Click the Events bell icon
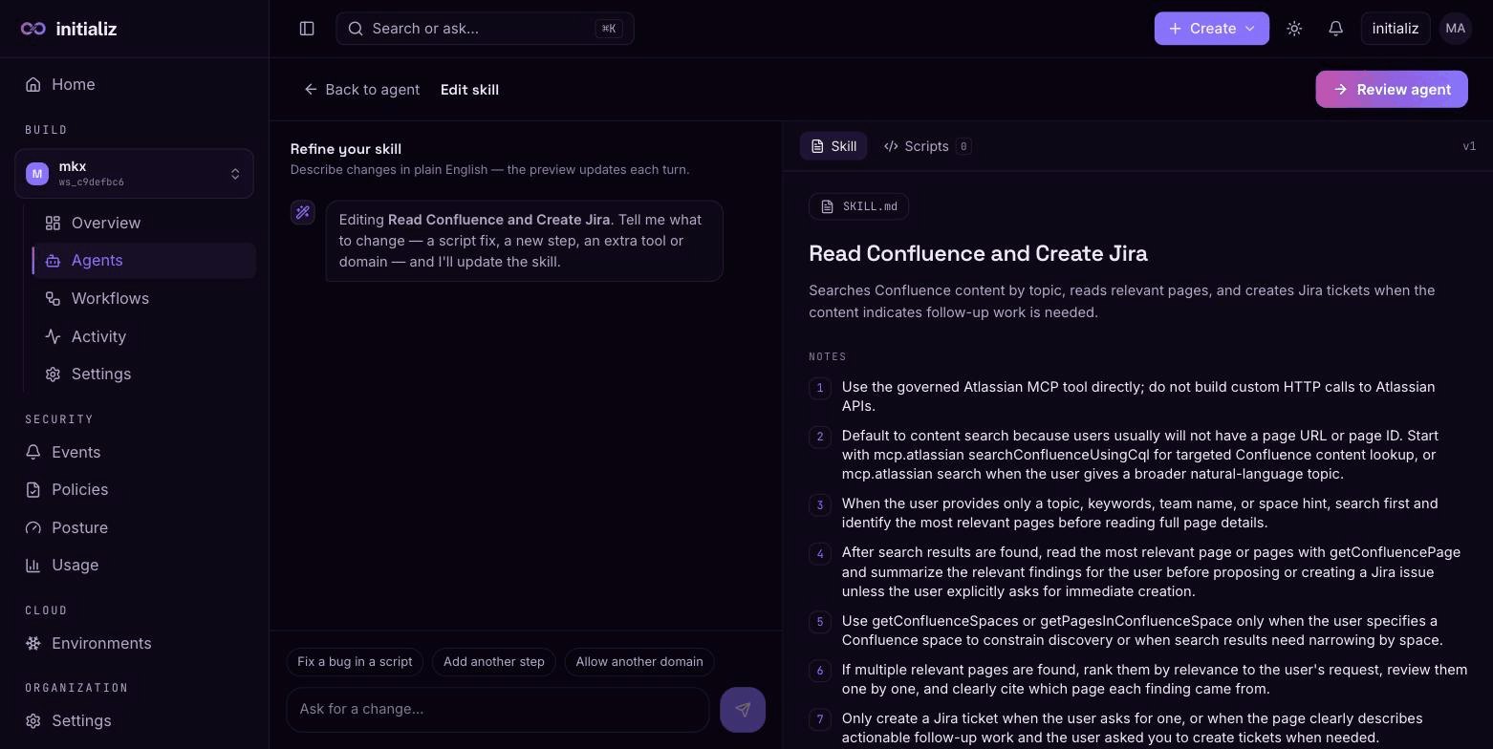1493x749 pixels. tap(33, 452)
